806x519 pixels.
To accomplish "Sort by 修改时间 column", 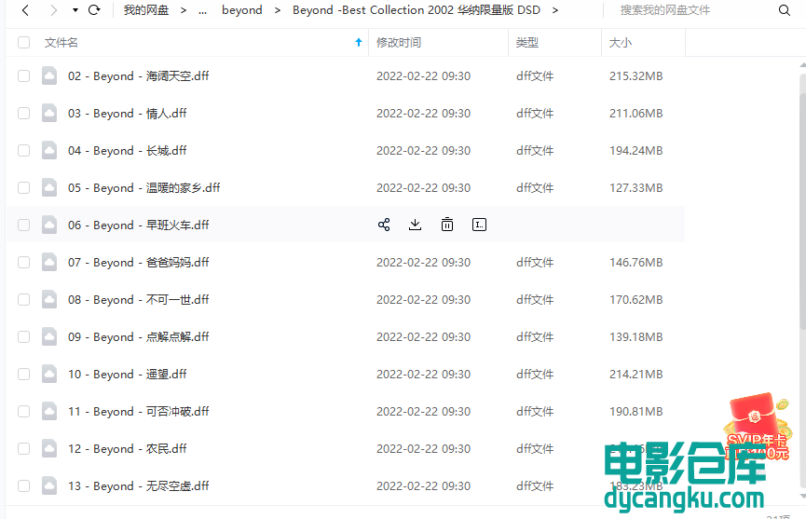I will [x=399, y=43].
